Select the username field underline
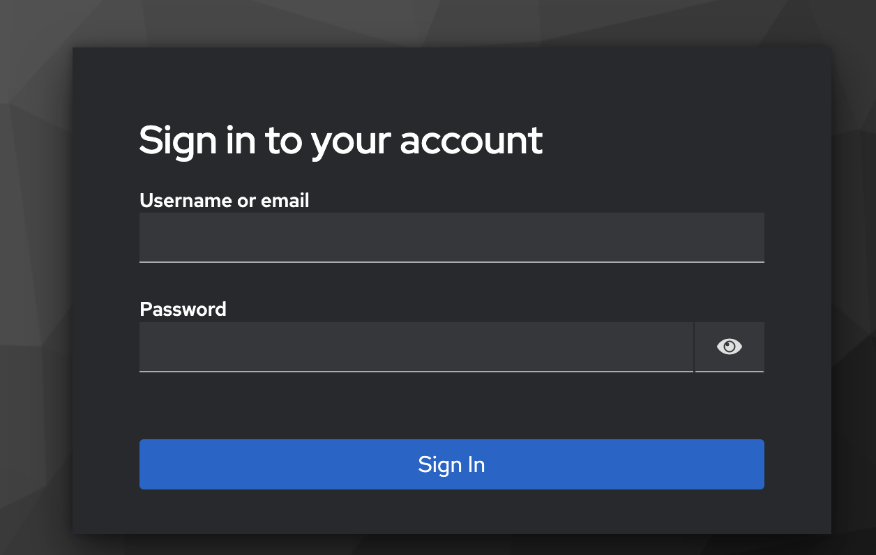Screen dimensions: 876x555 click(x=451, y=263)
